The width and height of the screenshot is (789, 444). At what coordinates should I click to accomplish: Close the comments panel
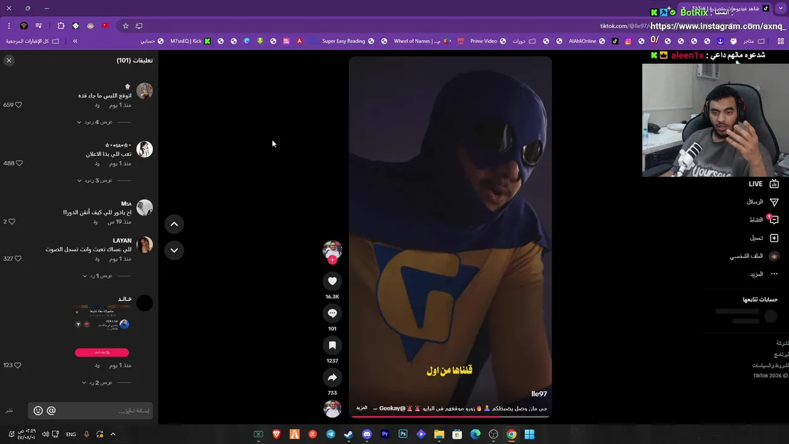click(x=9, y=60)
